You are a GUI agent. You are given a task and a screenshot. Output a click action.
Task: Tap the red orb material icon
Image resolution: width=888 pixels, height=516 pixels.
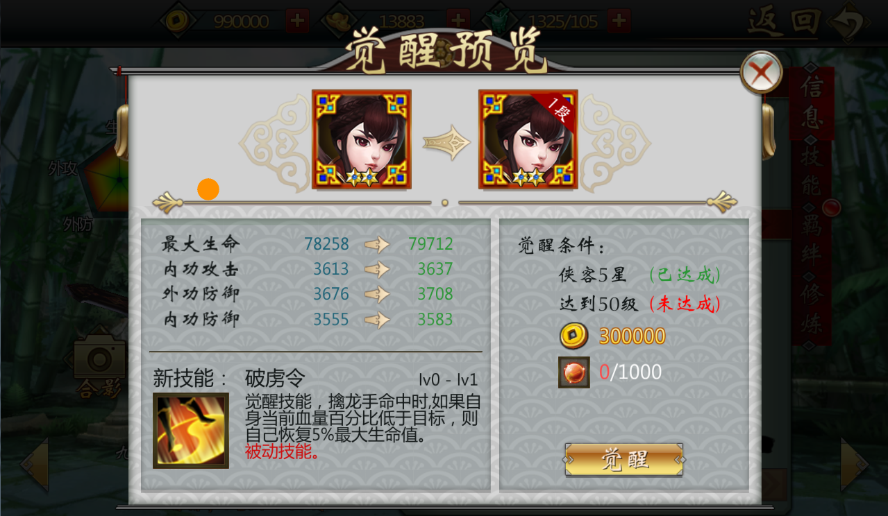coord(573,372)
